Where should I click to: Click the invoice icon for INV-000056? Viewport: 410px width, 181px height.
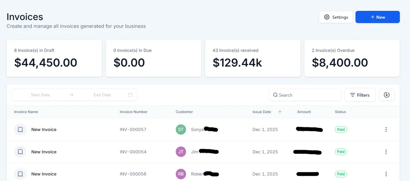tap(20, 174)
